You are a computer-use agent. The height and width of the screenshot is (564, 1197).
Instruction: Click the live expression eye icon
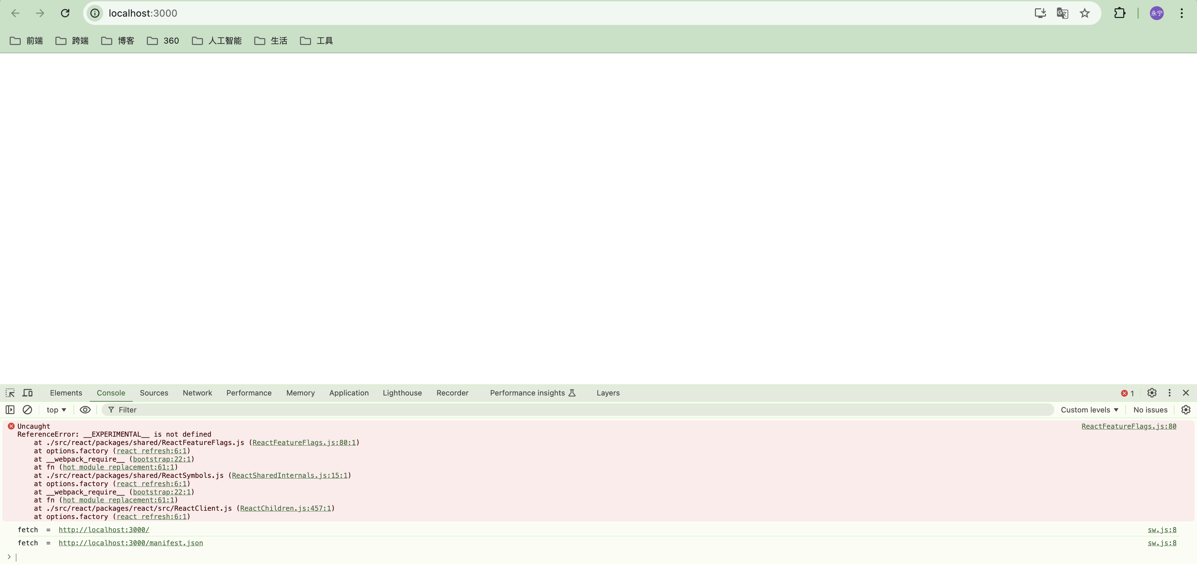tap(85, 409)
